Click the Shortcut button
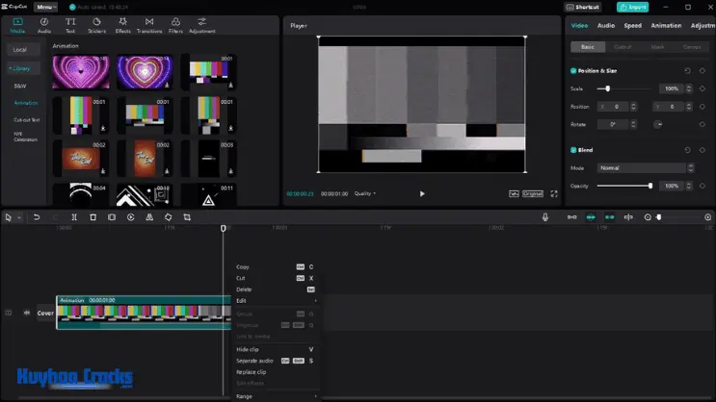Image resolution: width=716 pixels, height=402 pixels. (x=585, y=7)
